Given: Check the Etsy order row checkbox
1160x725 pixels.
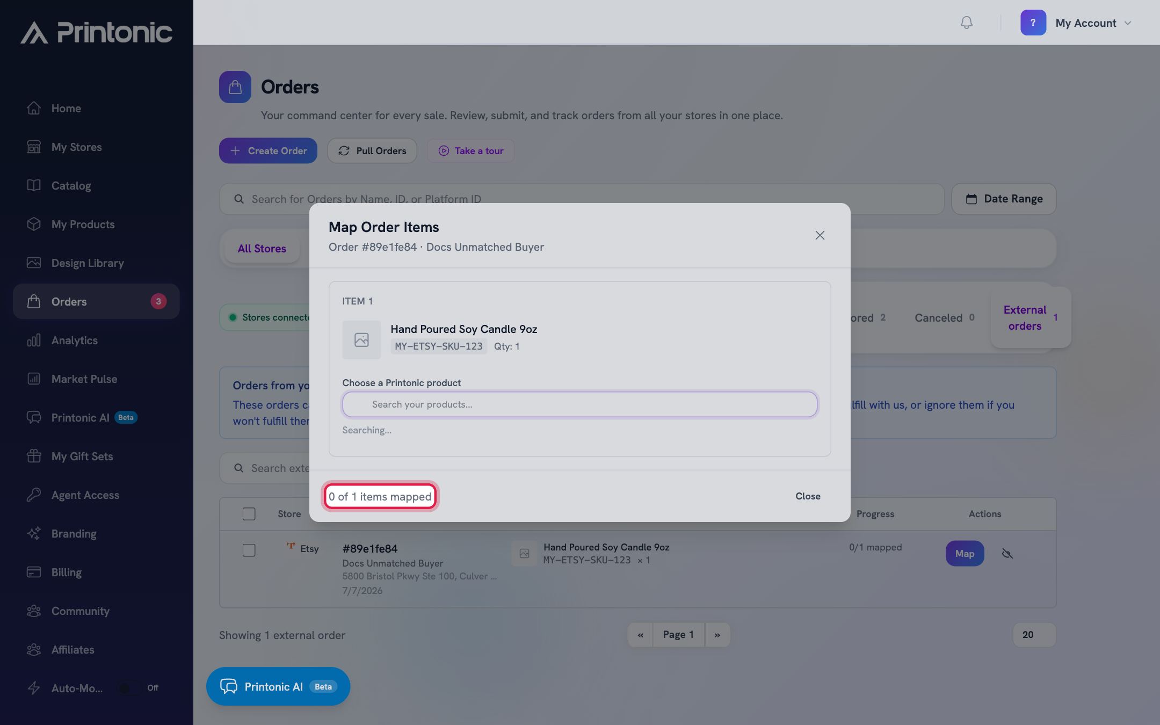Looking at the screenshot, I should pos(249,550).
